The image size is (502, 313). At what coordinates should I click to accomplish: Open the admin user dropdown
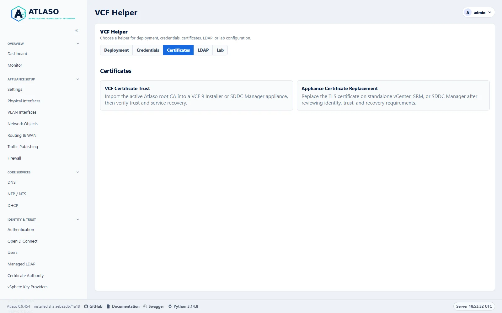[479, 13]
